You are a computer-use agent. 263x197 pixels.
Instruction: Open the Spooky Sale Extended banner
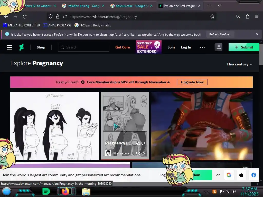[149, 47]
